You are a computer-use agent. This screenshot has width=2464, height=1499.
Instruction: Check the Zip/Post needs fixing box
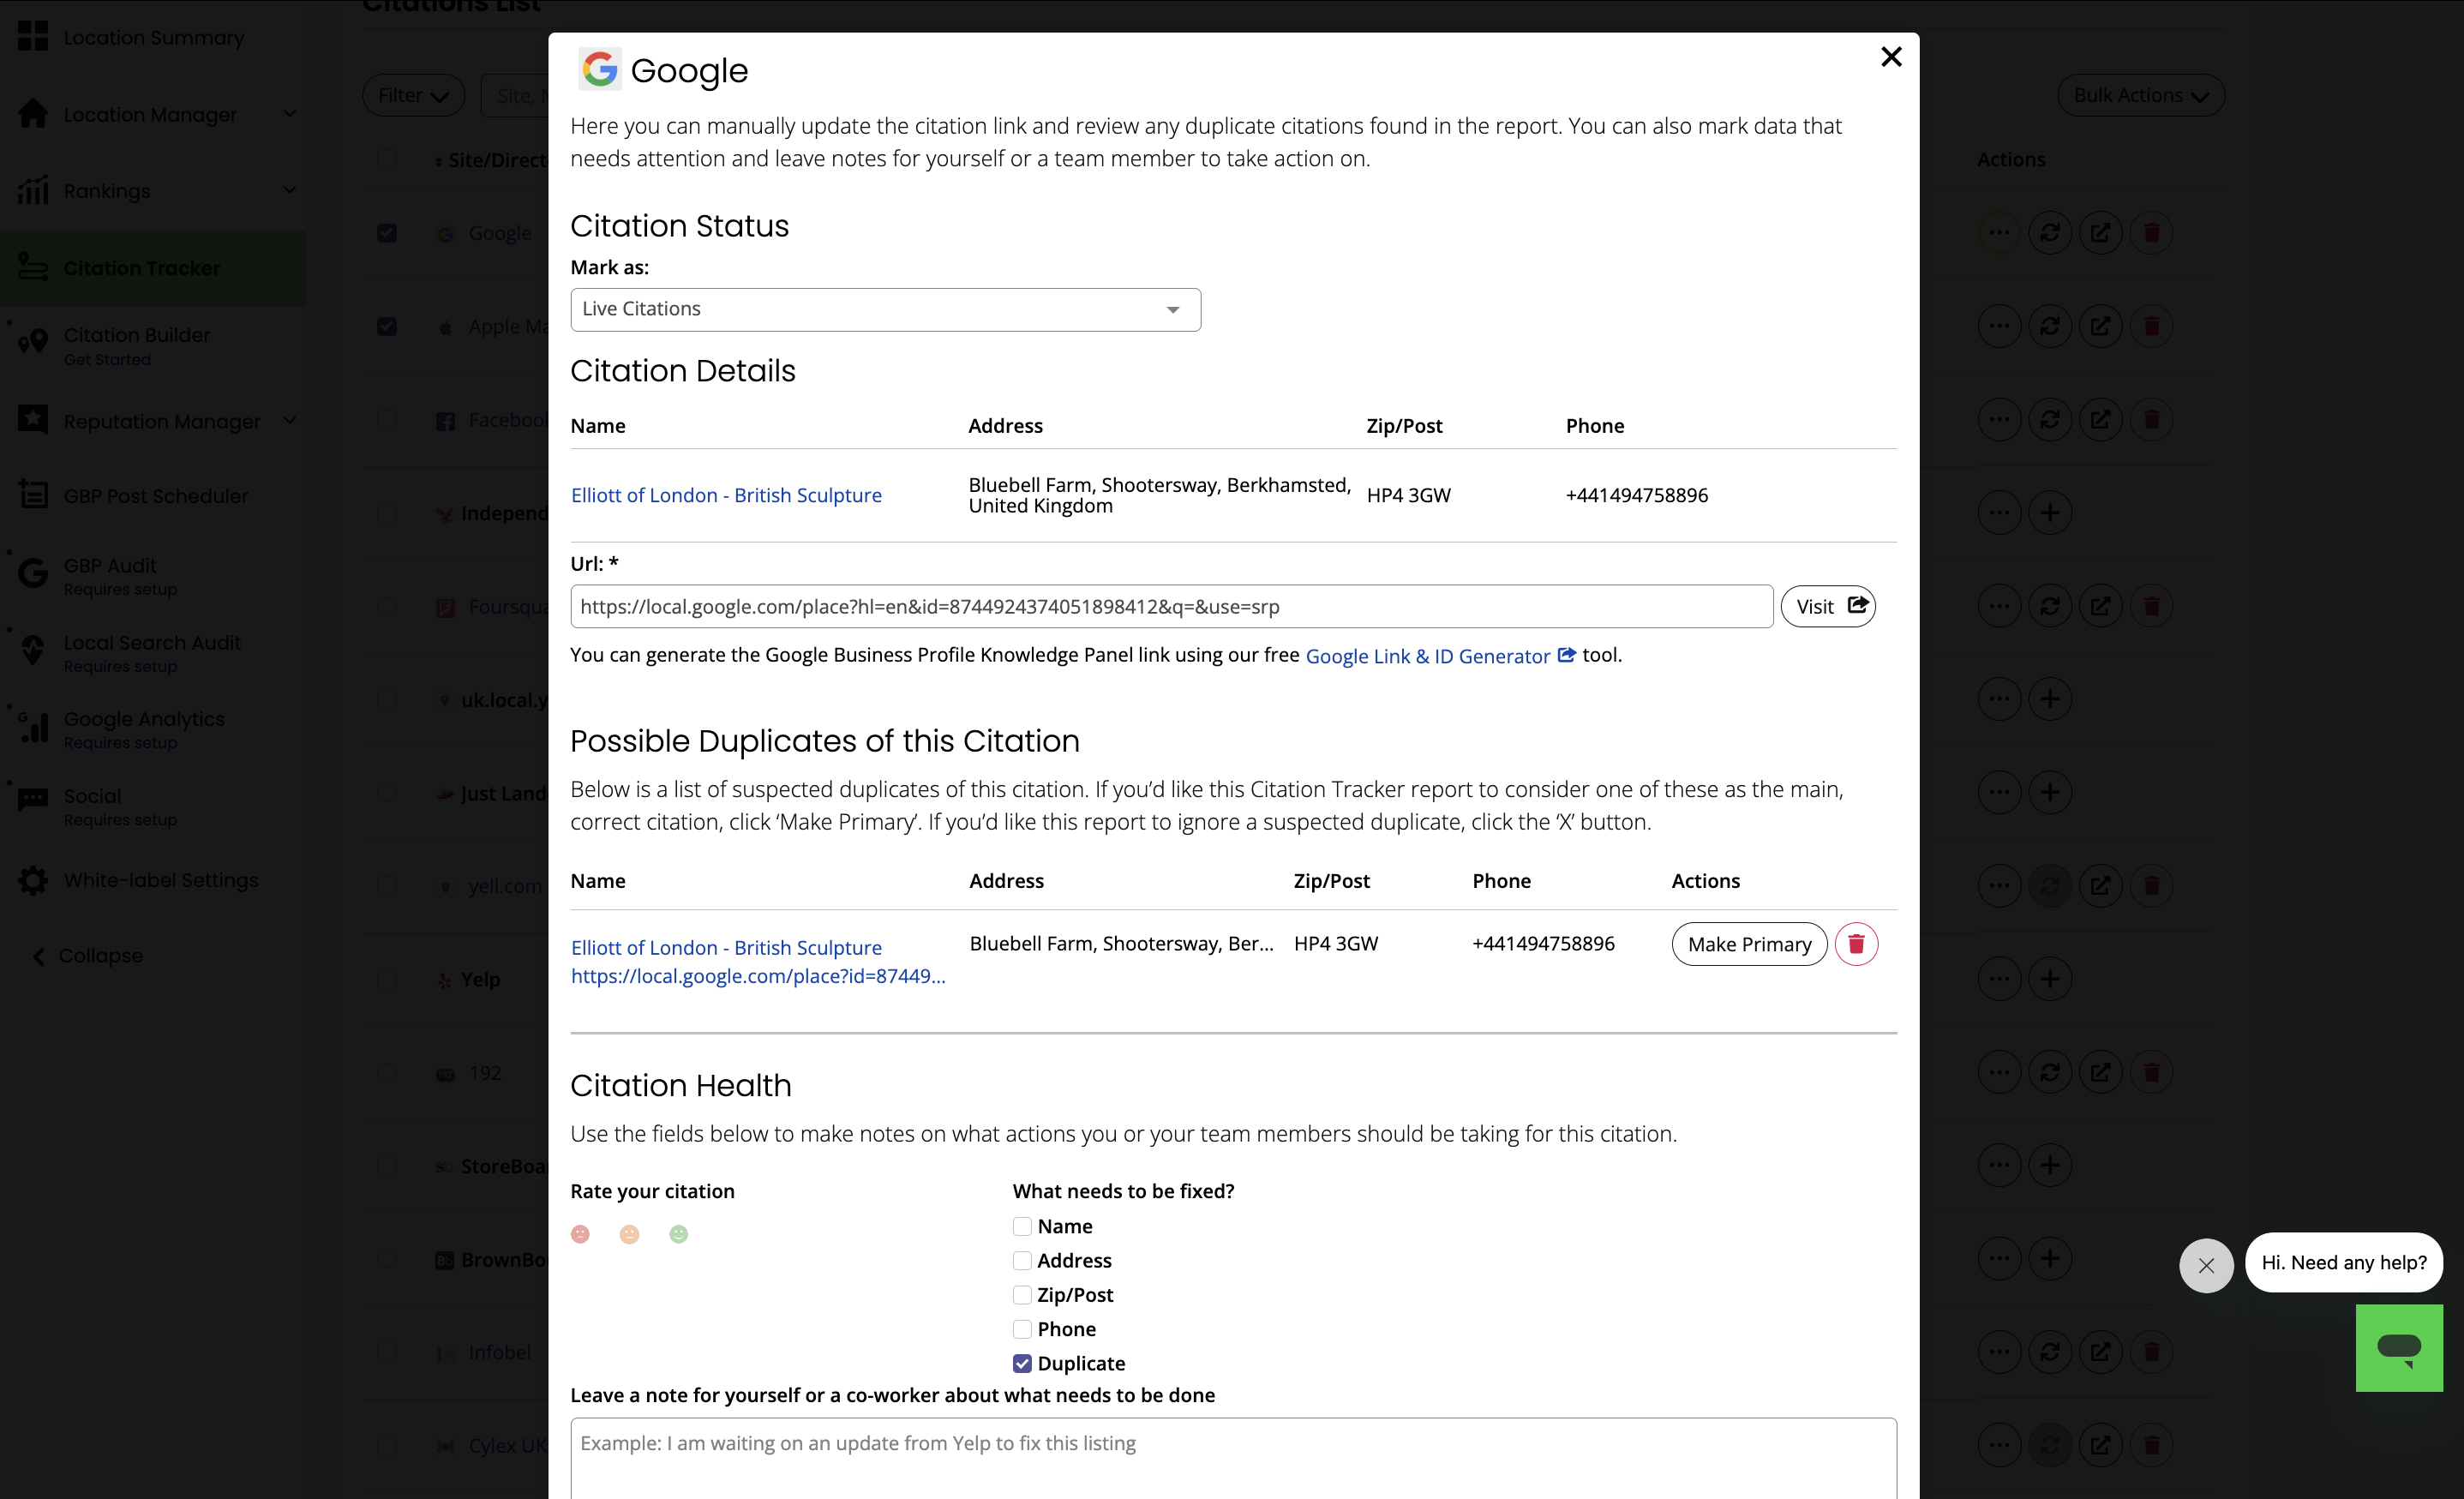click(x=1022, y=1295)
